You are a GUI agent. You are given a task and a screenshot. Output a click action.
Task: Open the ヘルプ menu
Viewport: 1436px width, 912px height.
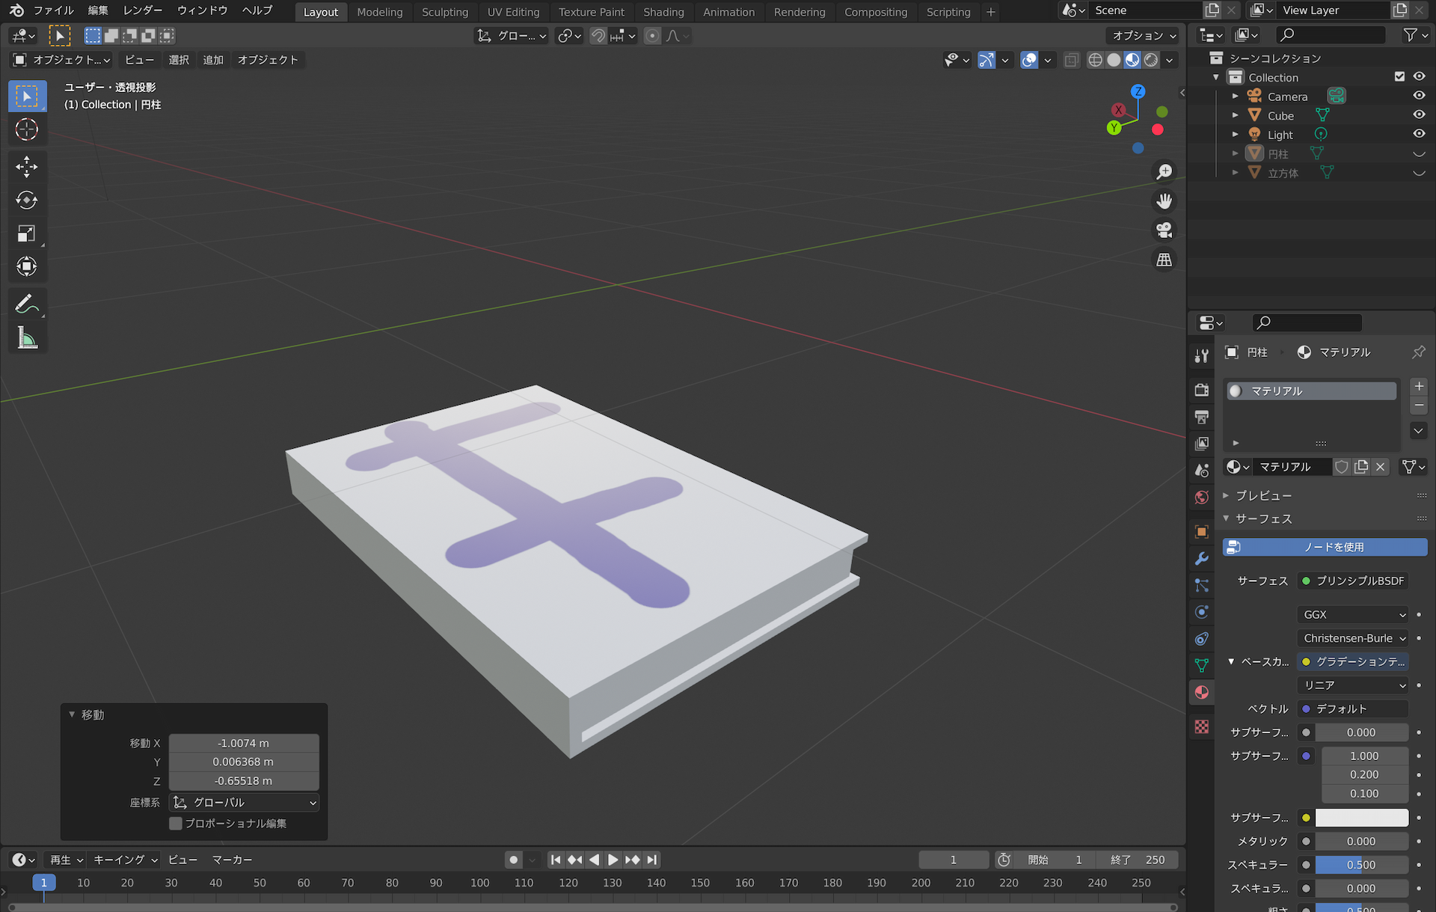pos(257,10)
